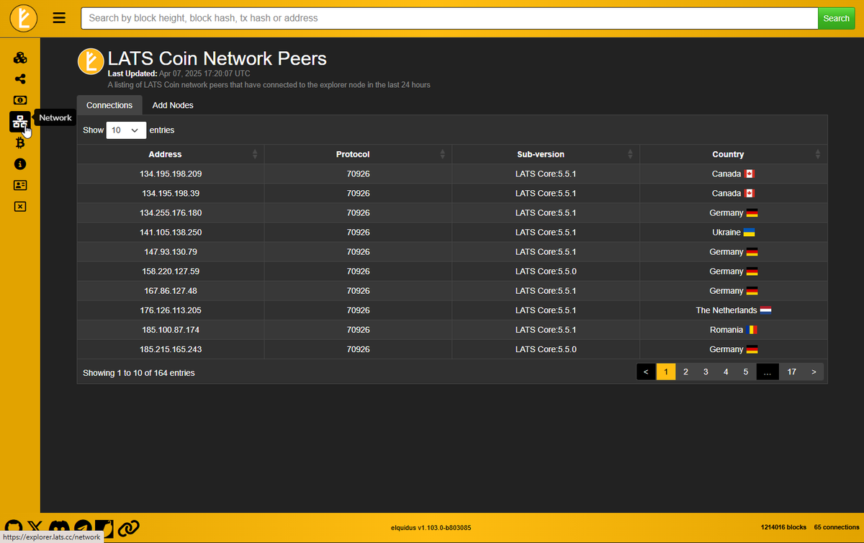Click the elquidus version text in footer

(431, 528)
